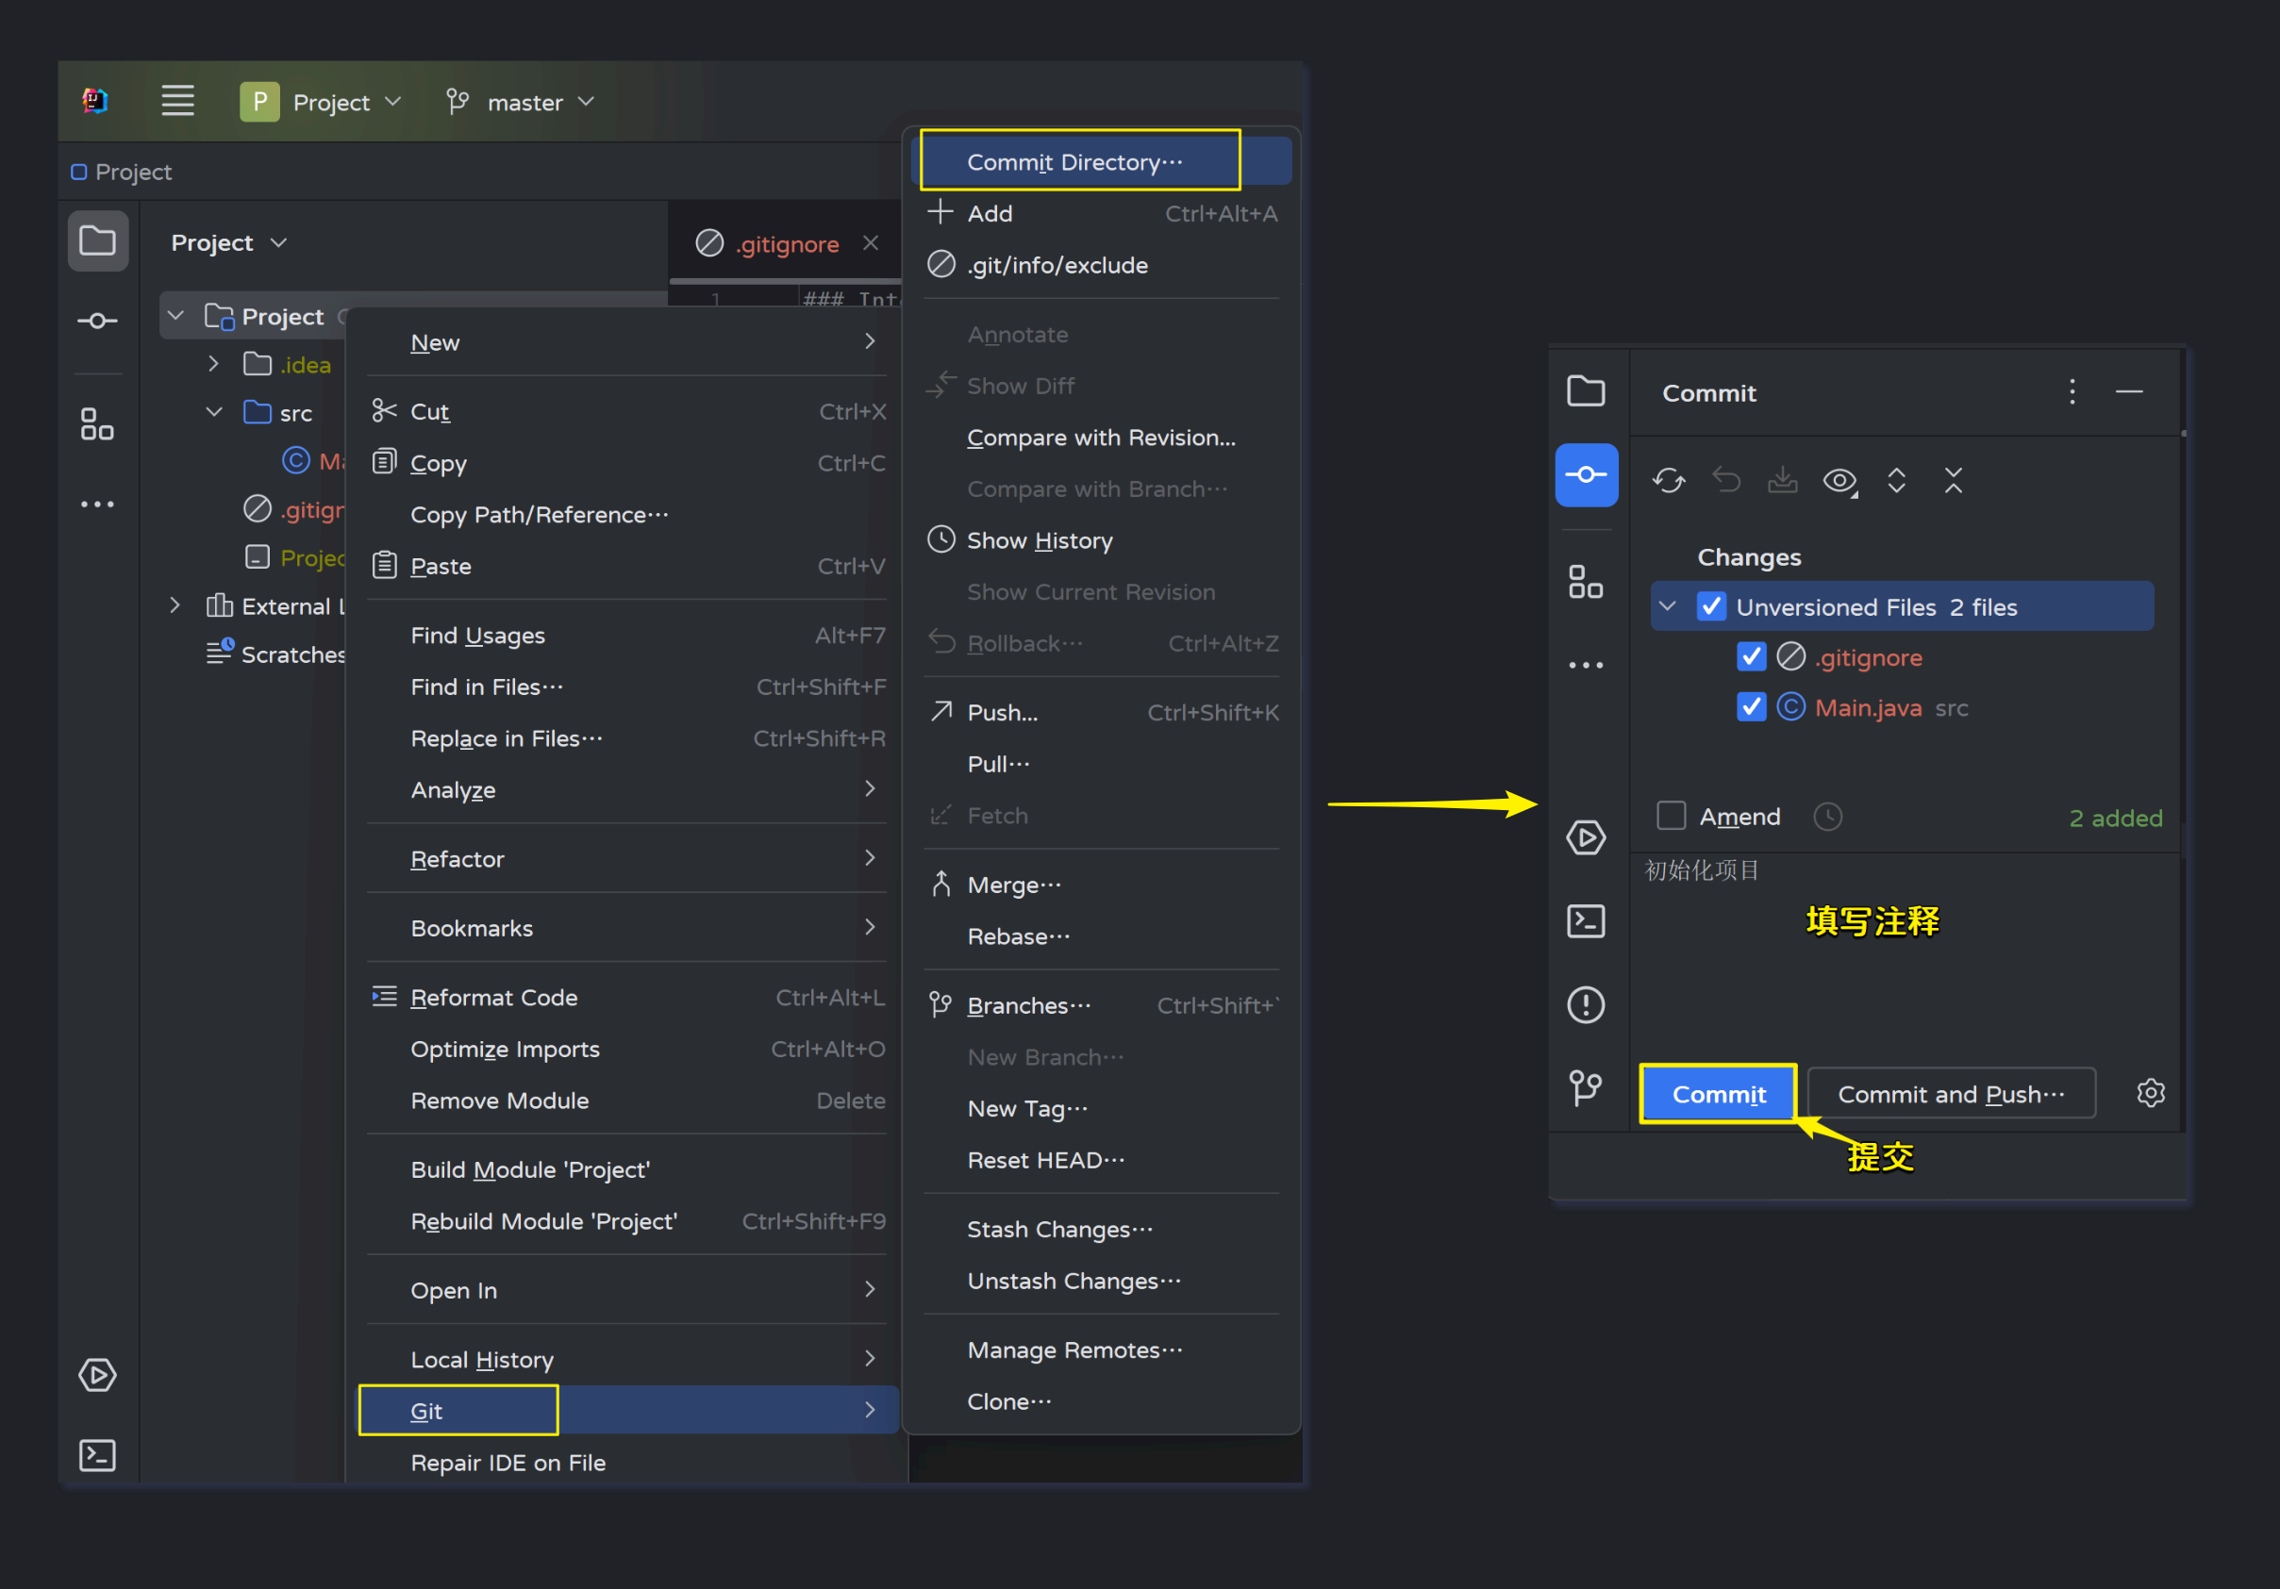Viewport: 2280px width, 1589px height.
Task: Uncheck the .gitignore file checkbox
Action: point(1751,657)
